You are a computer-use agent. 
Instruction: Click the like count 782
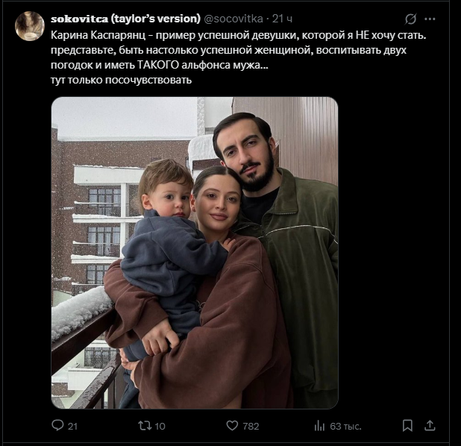(x=251, y=426)
